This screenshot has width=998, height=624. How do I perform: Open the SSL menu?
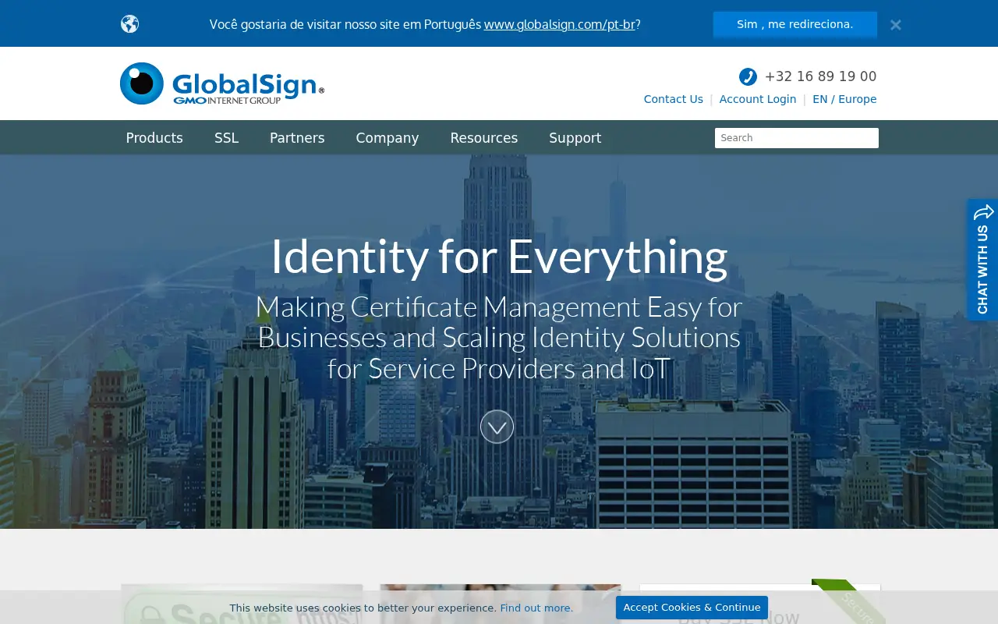coord(226,138)
